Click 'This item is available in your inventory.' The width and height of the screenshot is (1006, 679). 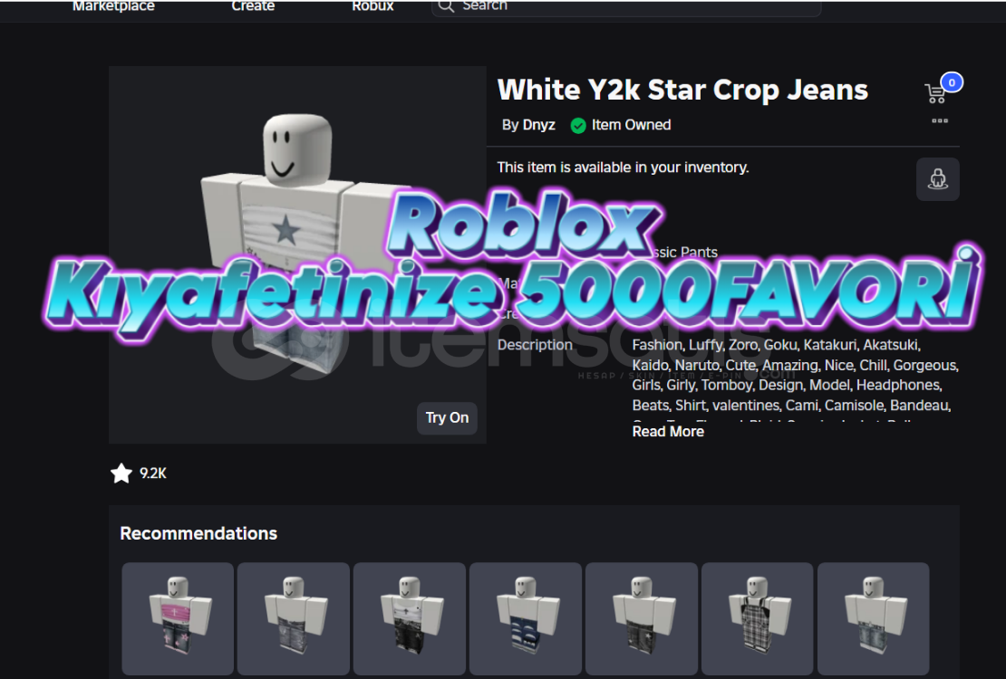coord(623,167)
